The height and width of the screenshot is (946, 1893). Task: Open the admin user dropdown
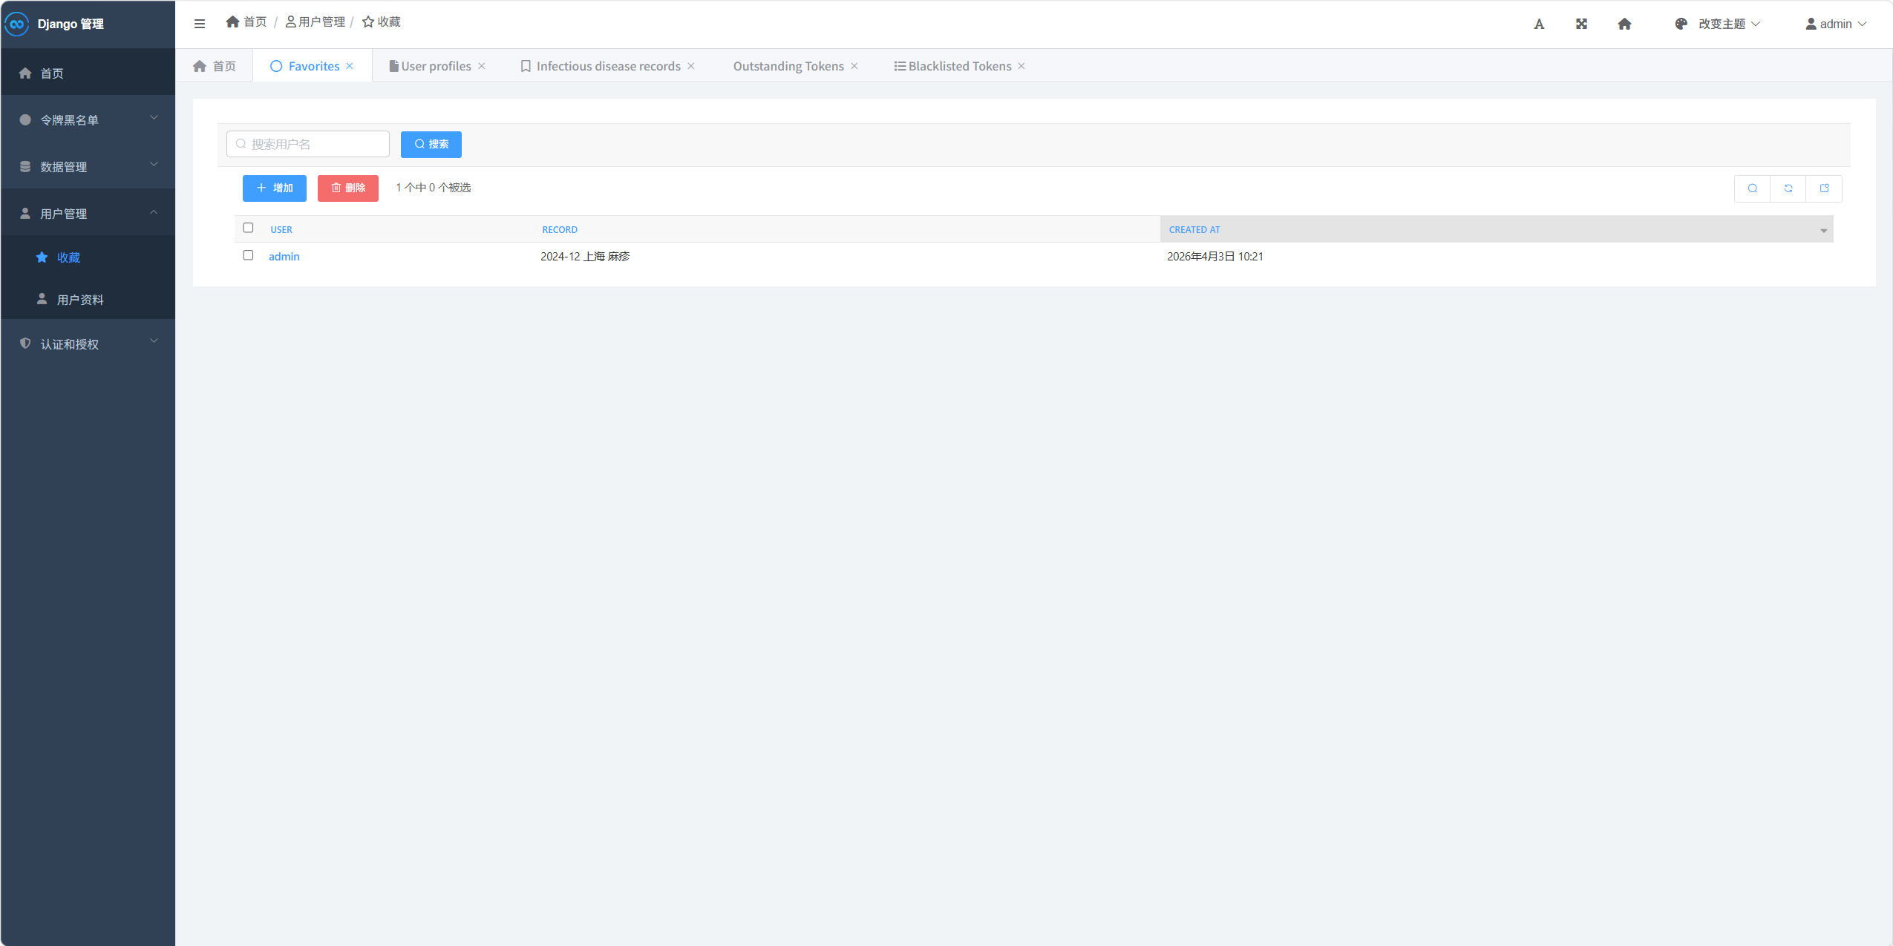click(1835, 24)
